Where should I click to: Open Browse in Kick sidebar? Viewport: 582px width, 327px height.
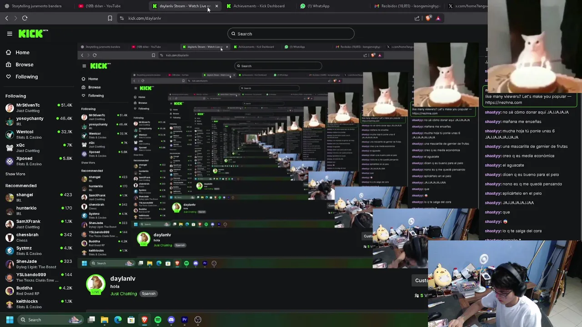click(20, 64)
